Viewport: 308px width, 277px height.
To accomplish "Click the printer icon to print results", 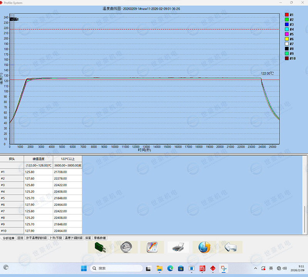I will (178, 247).
